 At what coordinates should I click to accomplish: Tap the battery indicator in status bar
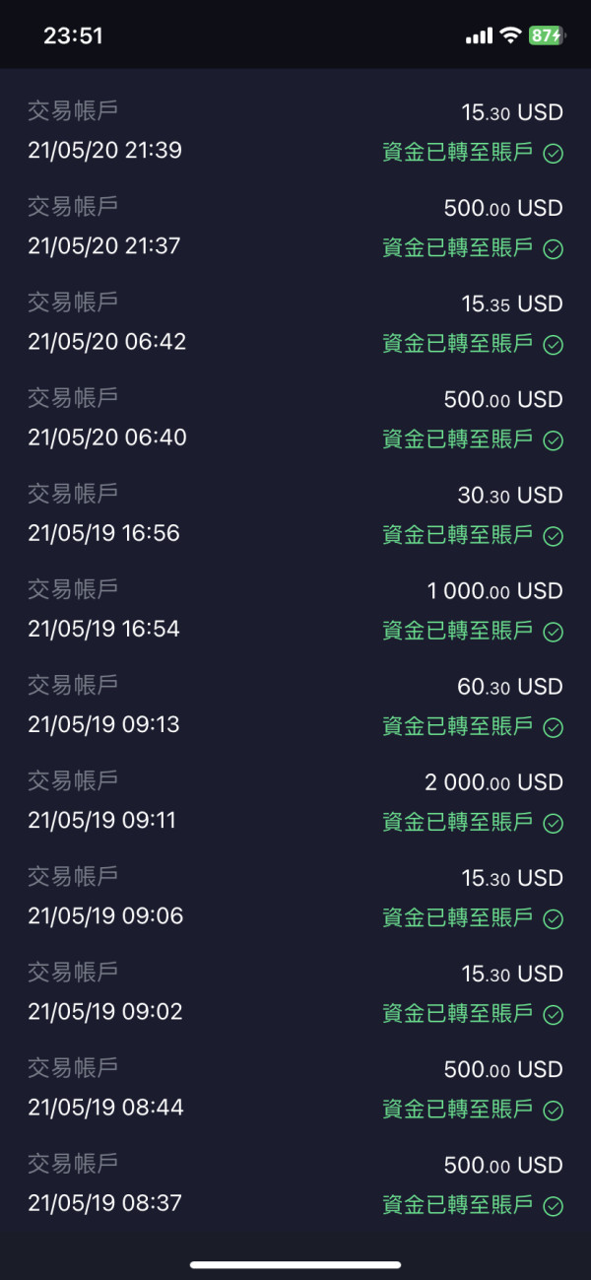point(546,35)
